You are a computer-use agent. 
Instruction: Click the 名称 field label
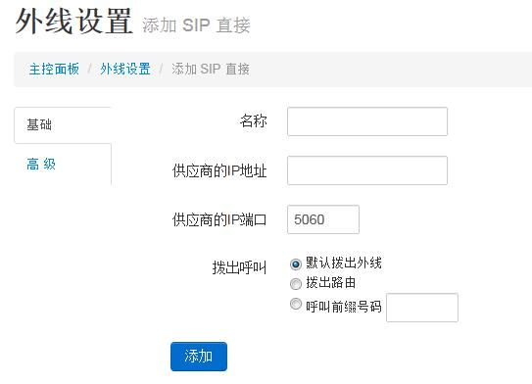pyautogui.click(x=254, y=121)
